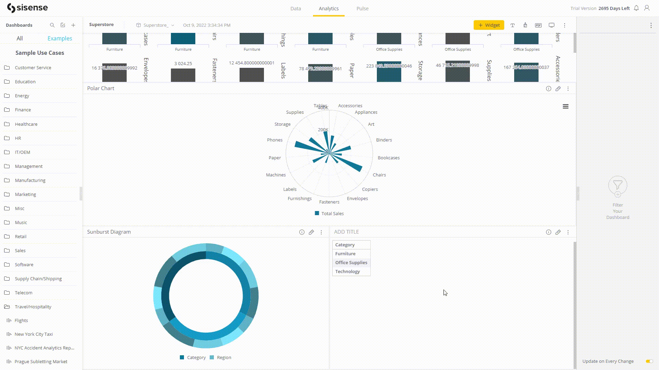Click the Pulse tab to switch view
Image resolution: width=659 pixels, height=370 pixels.
coord(362,9)
